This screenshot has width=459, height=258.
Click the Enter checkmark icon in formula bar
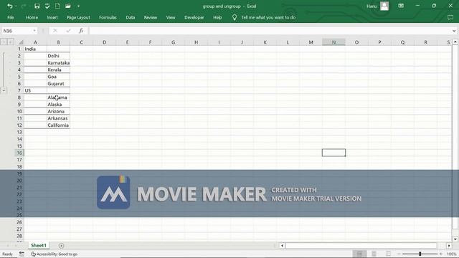pyautogui.click(x=68, y=31)
